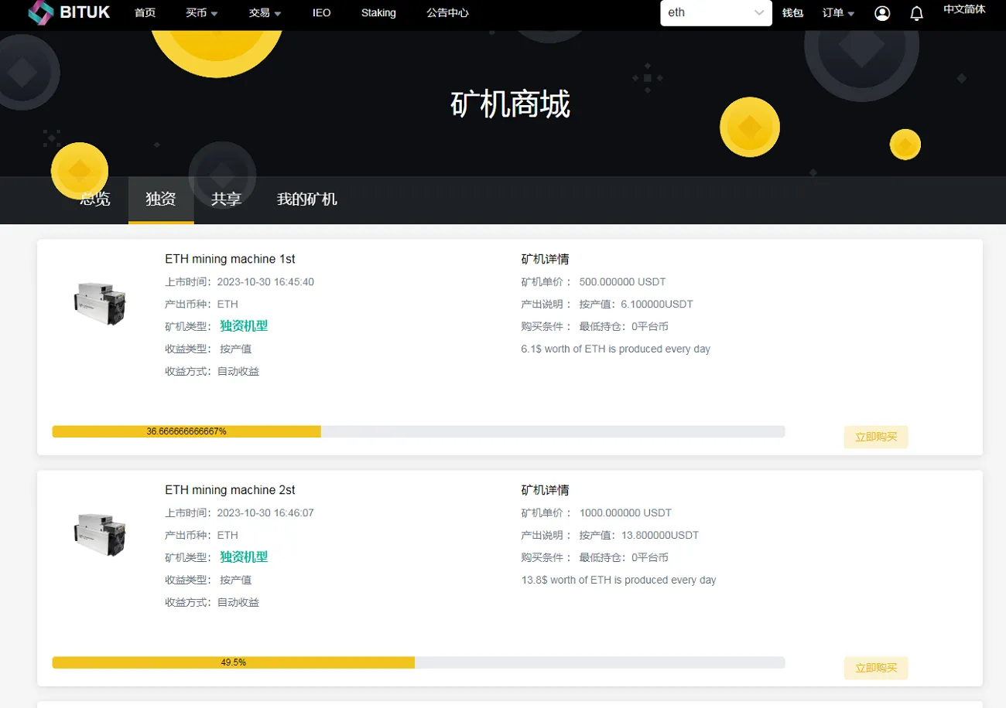Click 立即购买 on ETH mining machine 2st
The height and width of the screenshot is (708, 1006).
[x=875, y=668]
